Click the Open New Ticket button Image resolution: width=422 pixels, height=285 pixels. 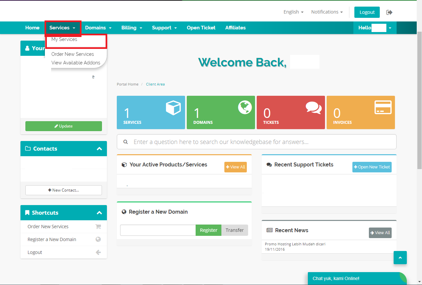pos(372,167)
